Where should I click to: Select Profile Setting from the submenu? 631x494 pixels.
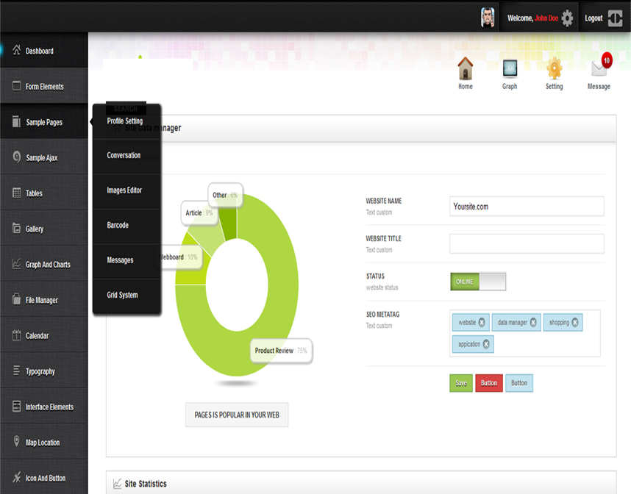tap(126, 121)
